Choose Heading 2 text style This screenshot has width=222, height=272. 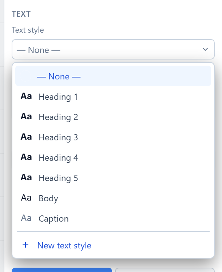(x=113, y=116)
